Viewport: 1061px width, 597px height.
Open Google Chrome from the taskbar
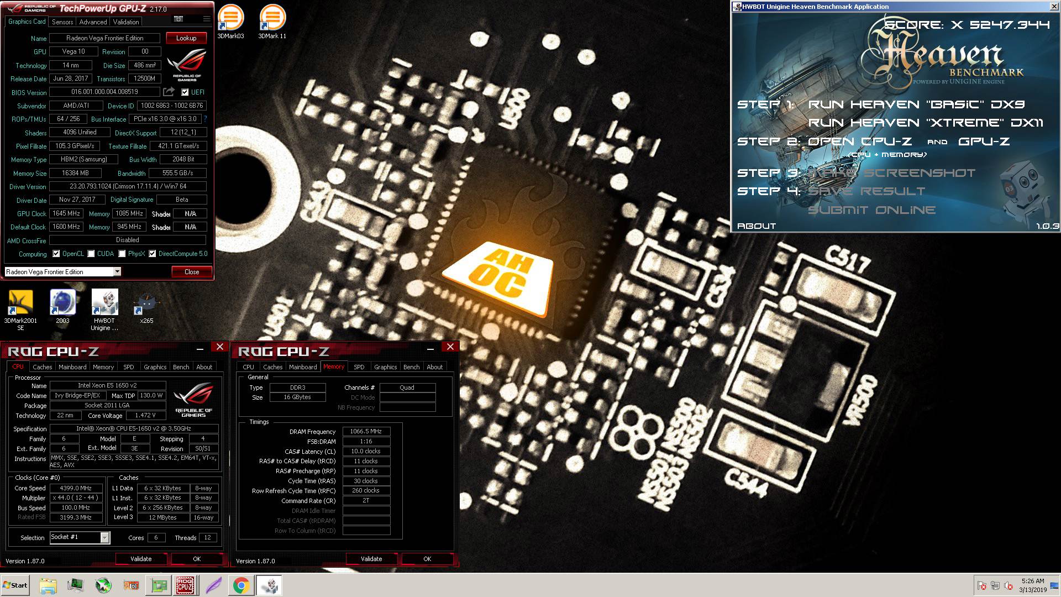point(241,585)
